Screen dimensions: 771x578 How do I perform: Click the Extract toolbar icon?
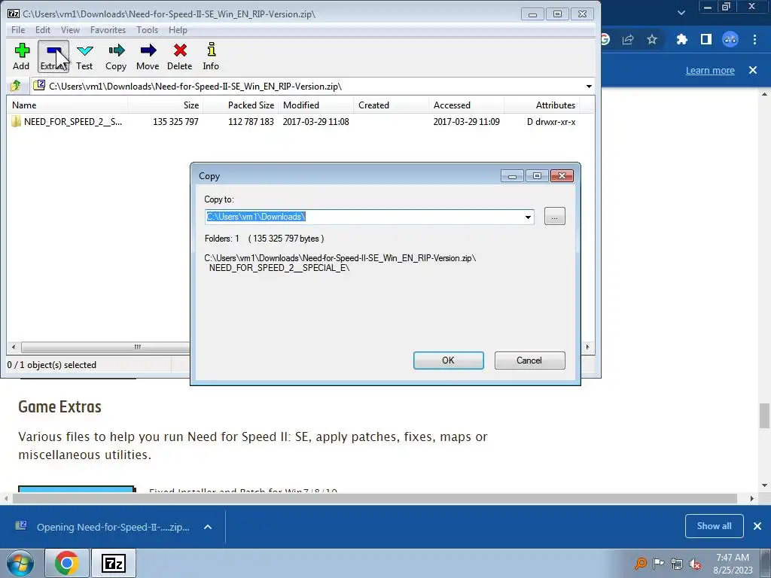coord(53,56)
